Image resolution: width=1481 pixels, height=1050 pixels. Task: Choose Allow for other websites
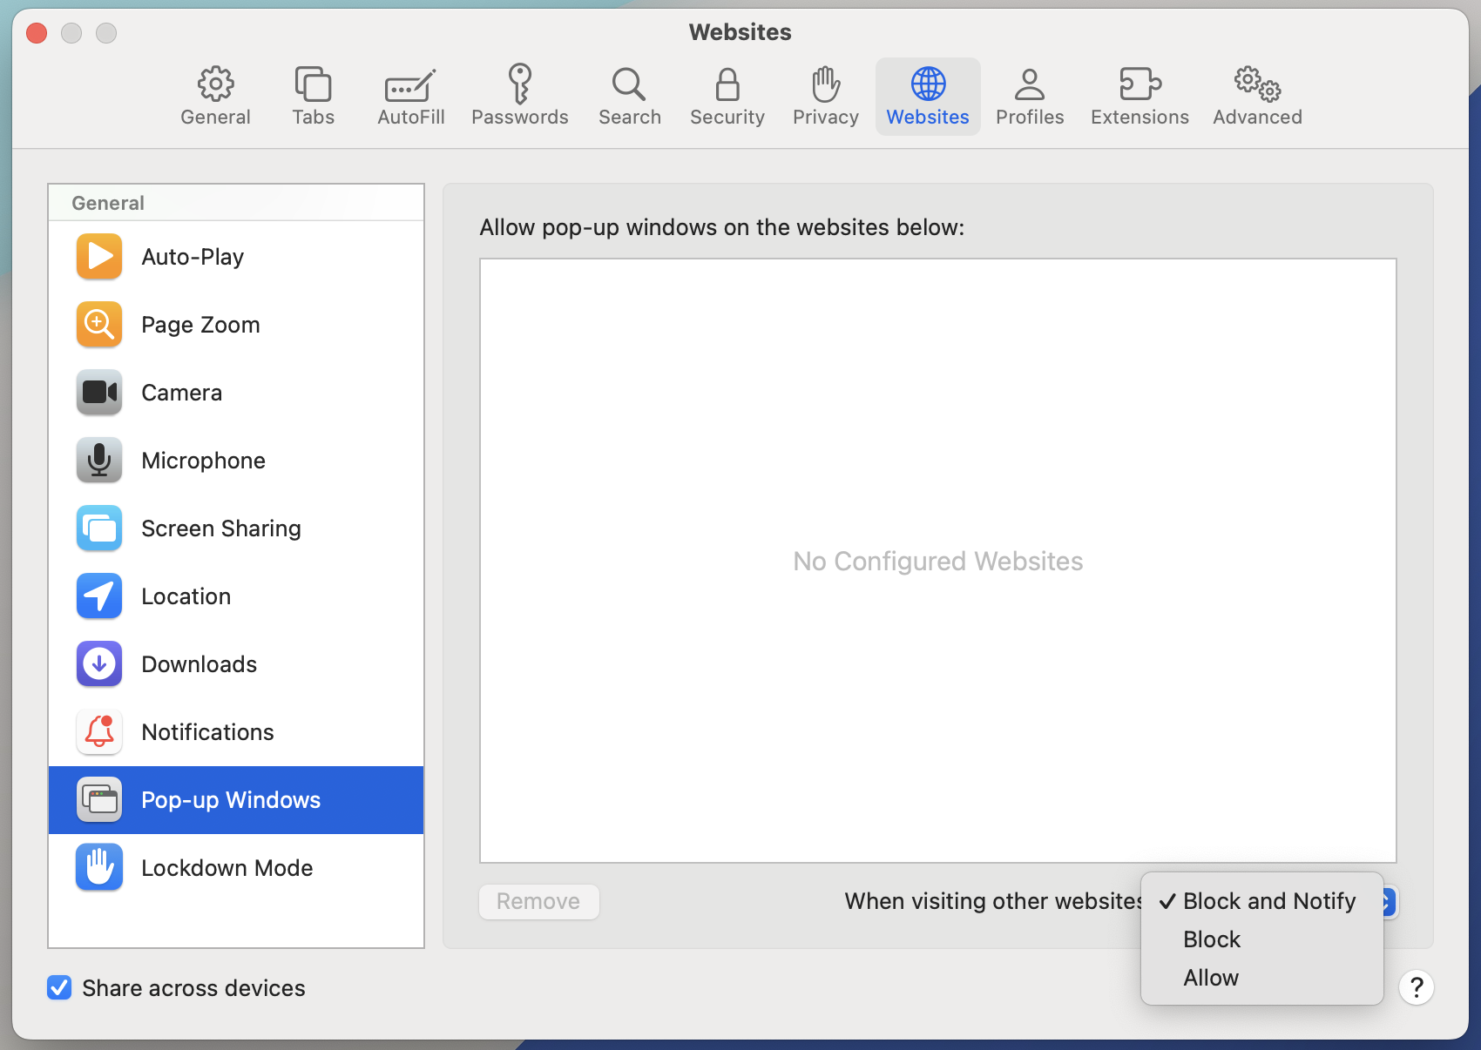coord(1211,977)
